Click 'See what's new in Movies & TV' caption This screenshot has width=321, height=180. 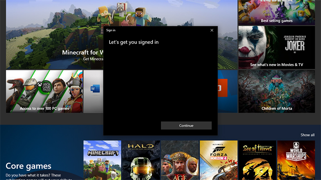coord(276,65)
